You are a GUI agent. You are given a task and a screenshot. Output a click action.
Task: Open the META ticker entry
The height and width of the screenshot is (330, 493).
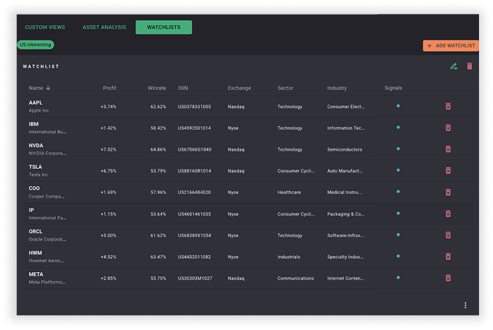(x=36, y=274)
